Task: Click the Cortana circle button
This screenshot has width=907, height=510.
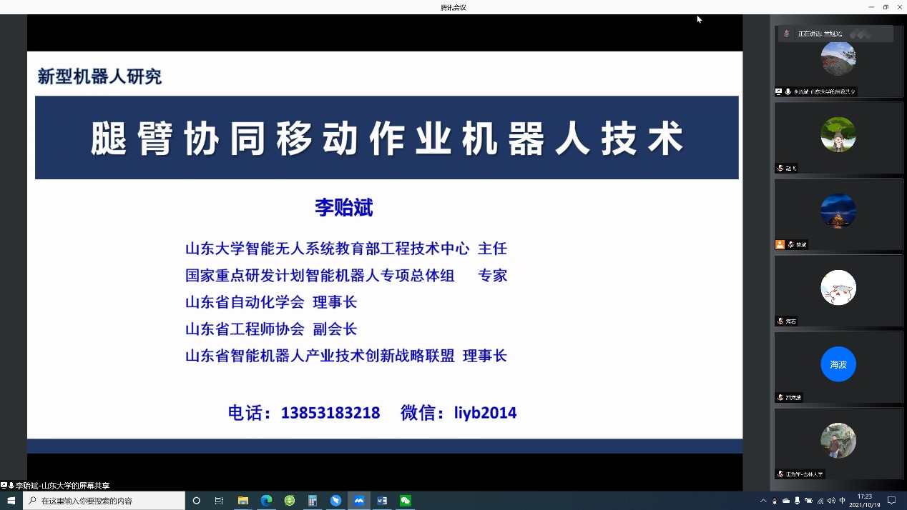Action: coord(197,501)
